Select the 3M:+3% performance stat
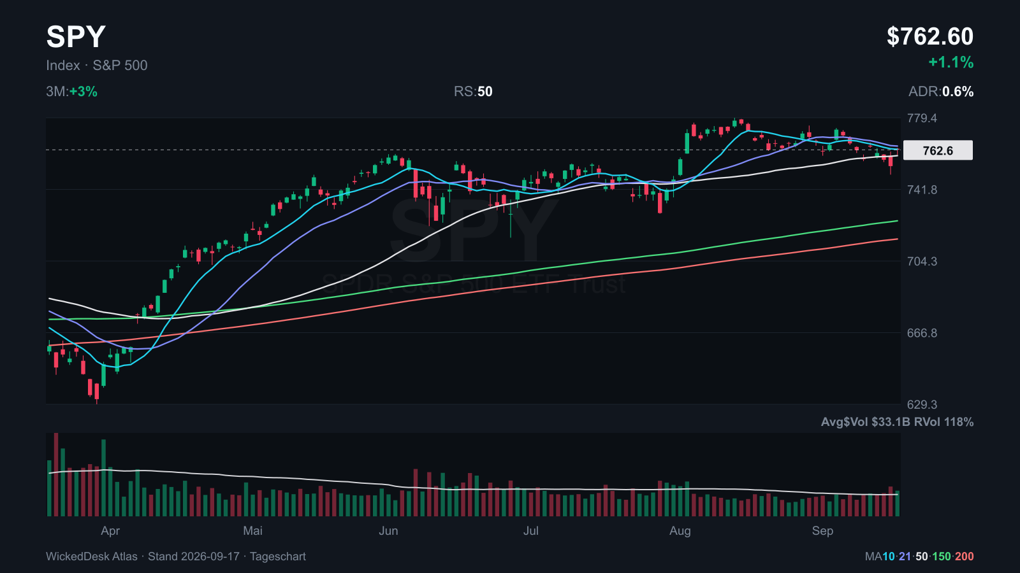 (x=71, y=92)
